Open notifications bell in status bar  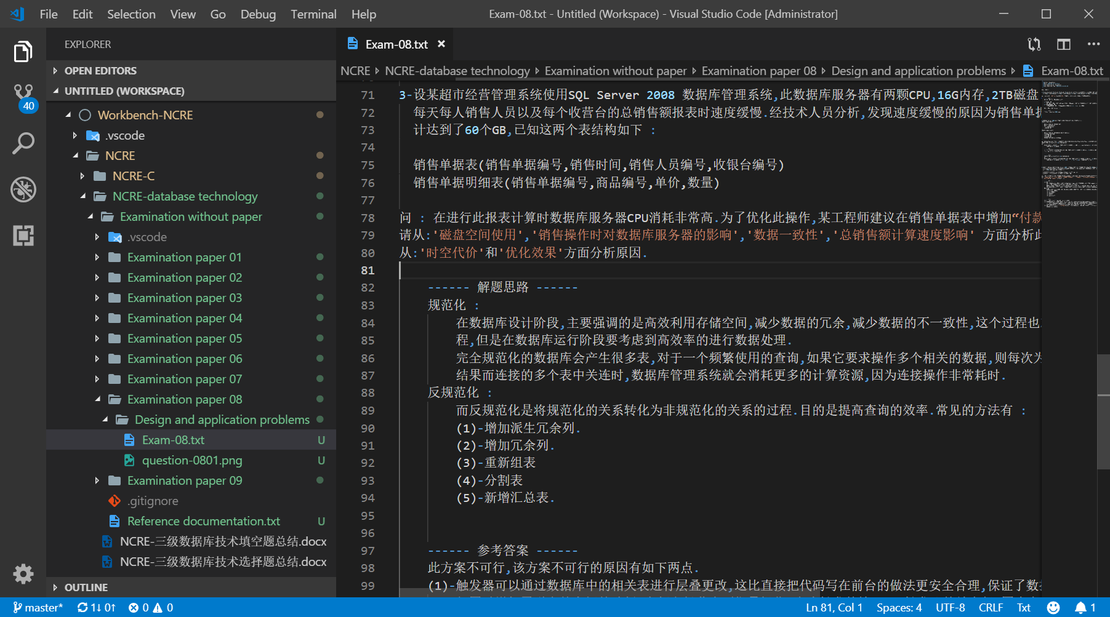point(1080,608)
